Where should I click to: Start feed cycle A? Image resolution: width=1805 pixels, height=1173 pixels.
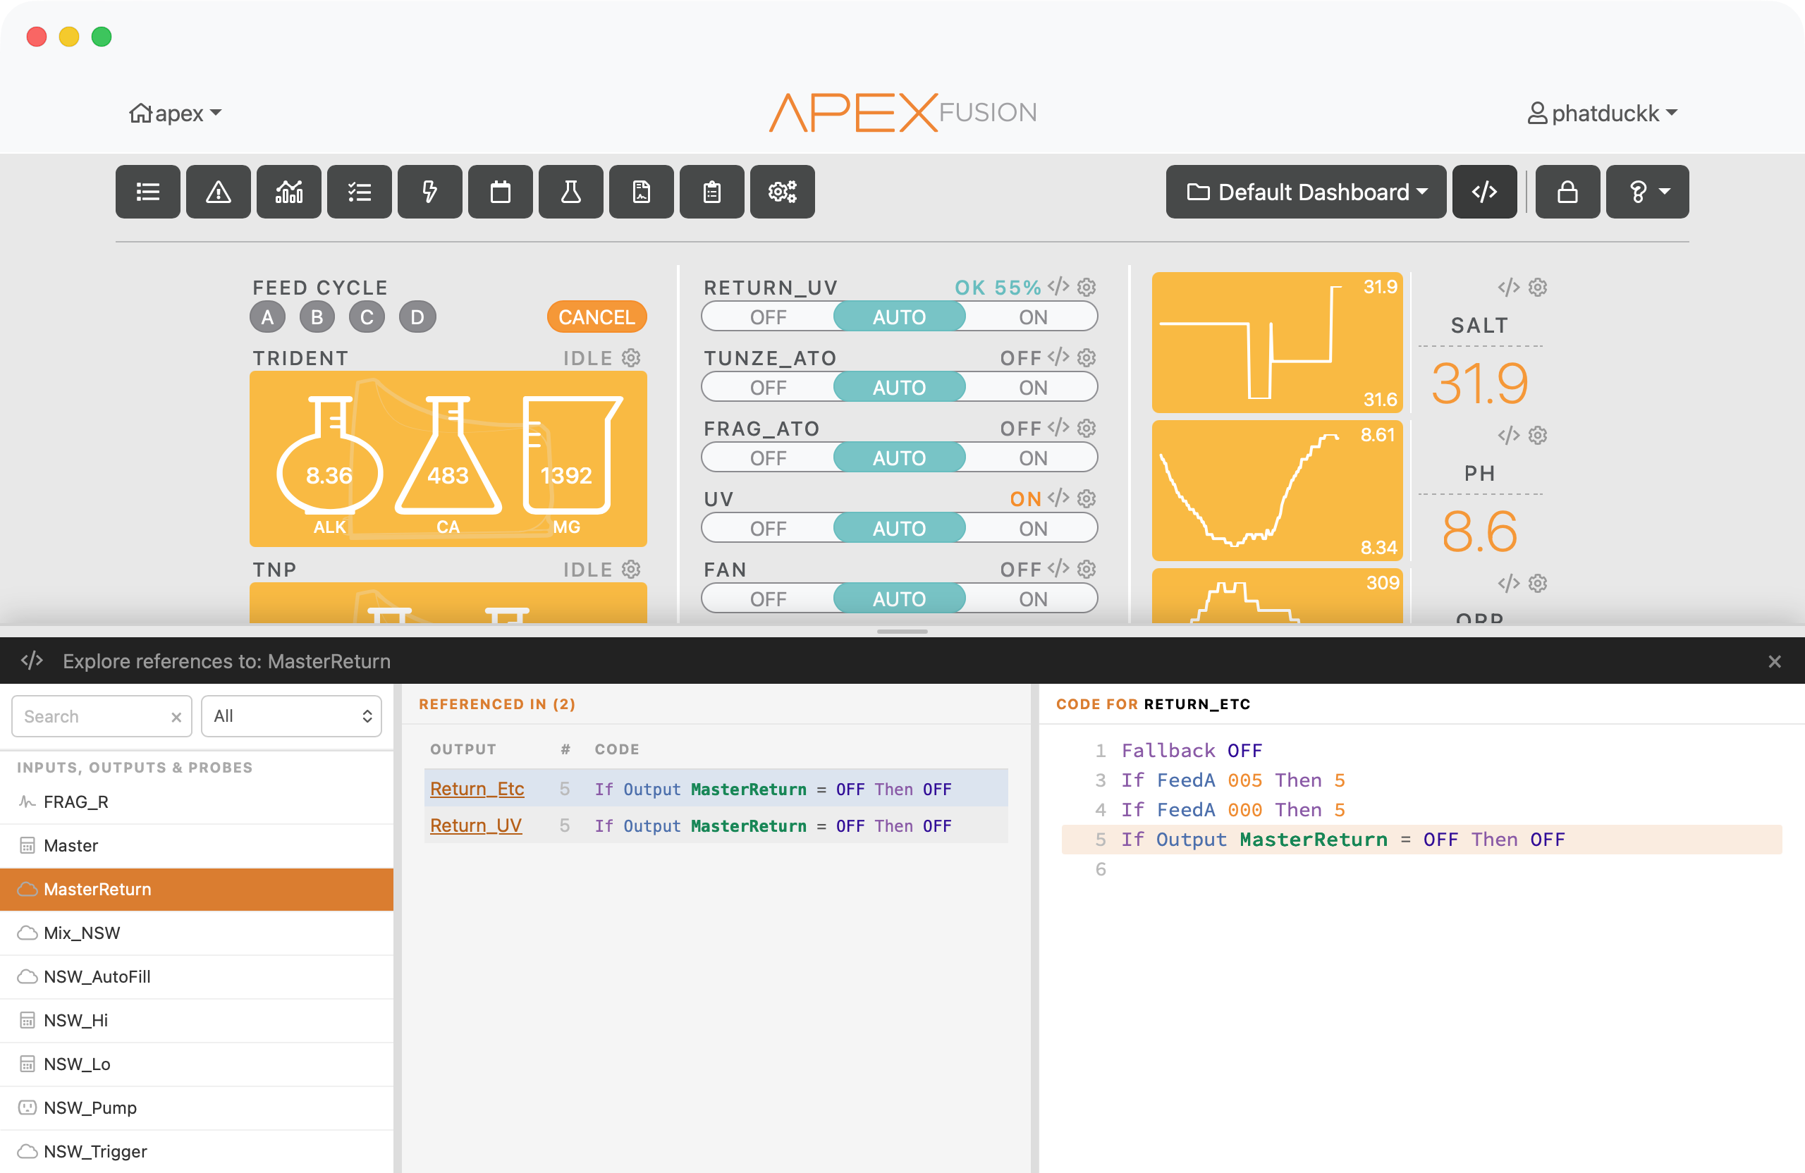point(268,317)
